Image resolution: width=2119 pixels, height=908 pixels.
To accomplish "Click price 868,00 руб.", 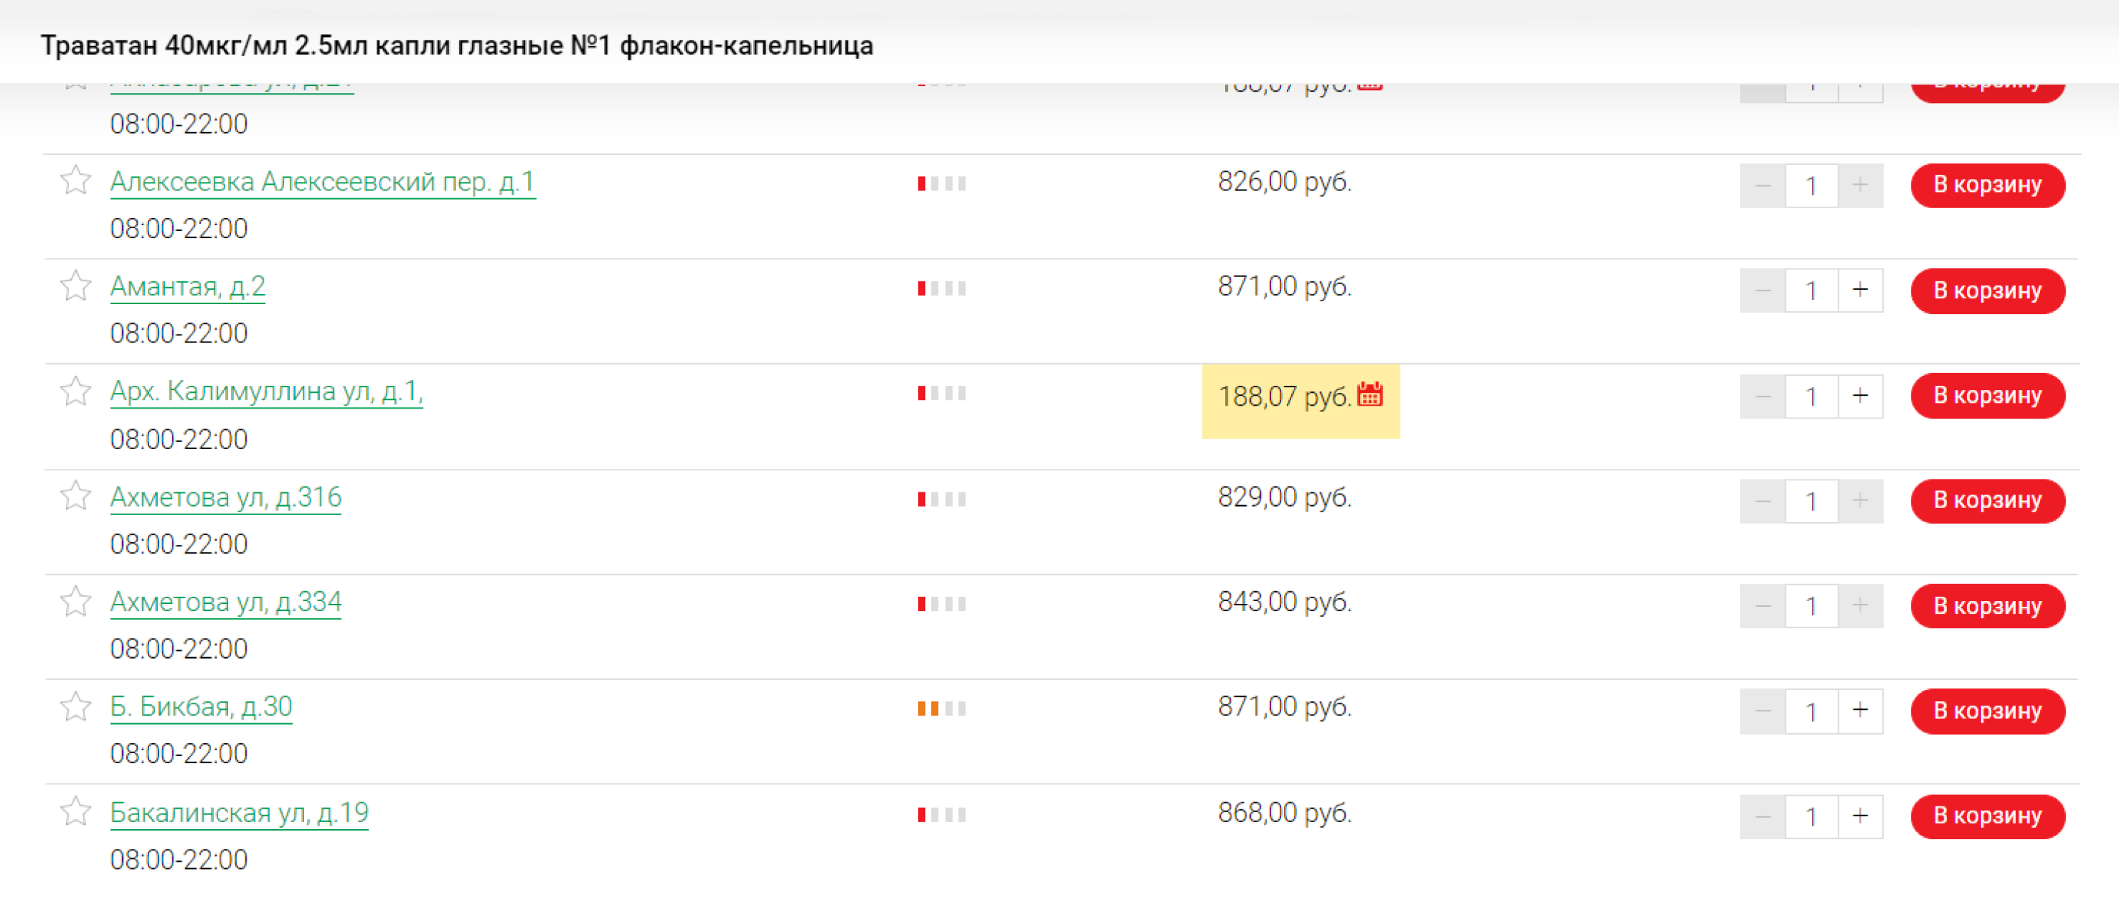I will click(1284, 813).
